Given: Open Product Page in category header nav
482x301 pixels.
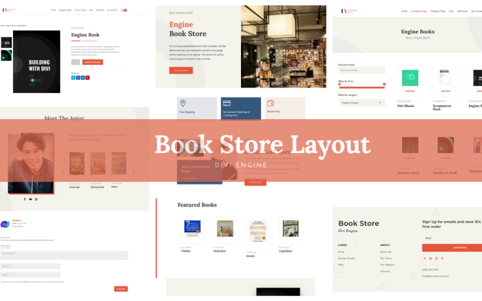Looking at the screenshot, I should pos(438,11).
